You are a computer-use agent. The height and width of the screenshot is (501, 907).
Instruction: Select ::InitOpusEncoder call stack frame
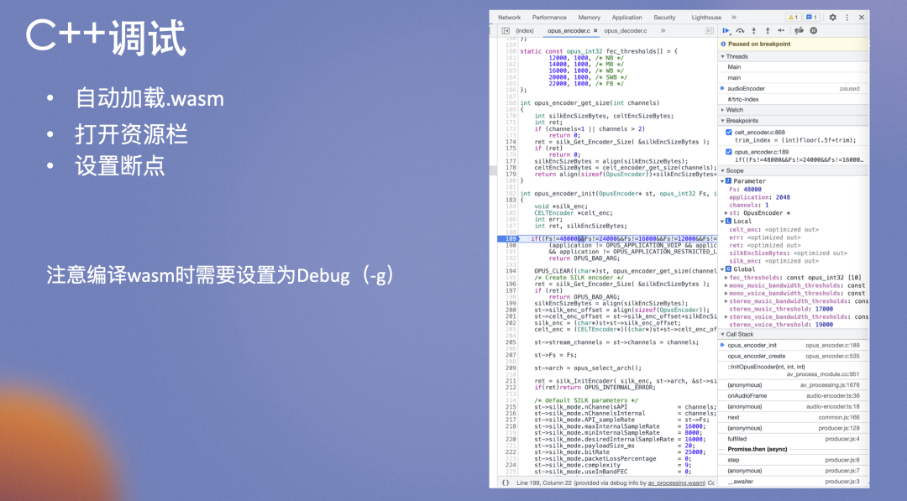[793, 370]
